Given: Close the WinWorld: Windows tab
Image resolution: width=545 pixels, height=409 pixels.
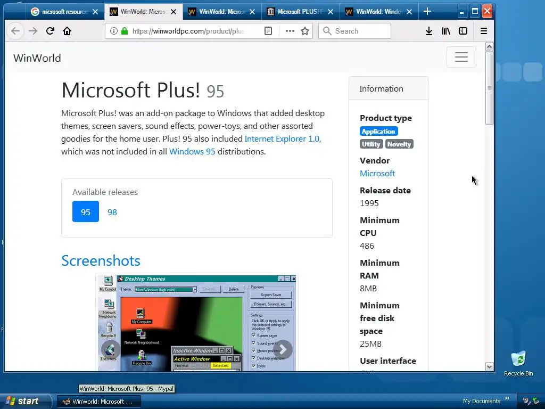Looking at the screenshot, I should pyautogui.click(x=409, y=12).
